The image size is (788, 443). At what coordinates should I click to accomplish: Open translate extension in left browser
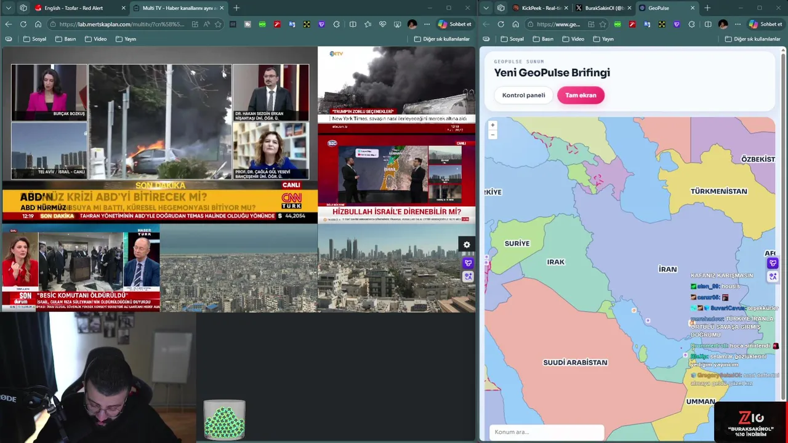[292, 24]
